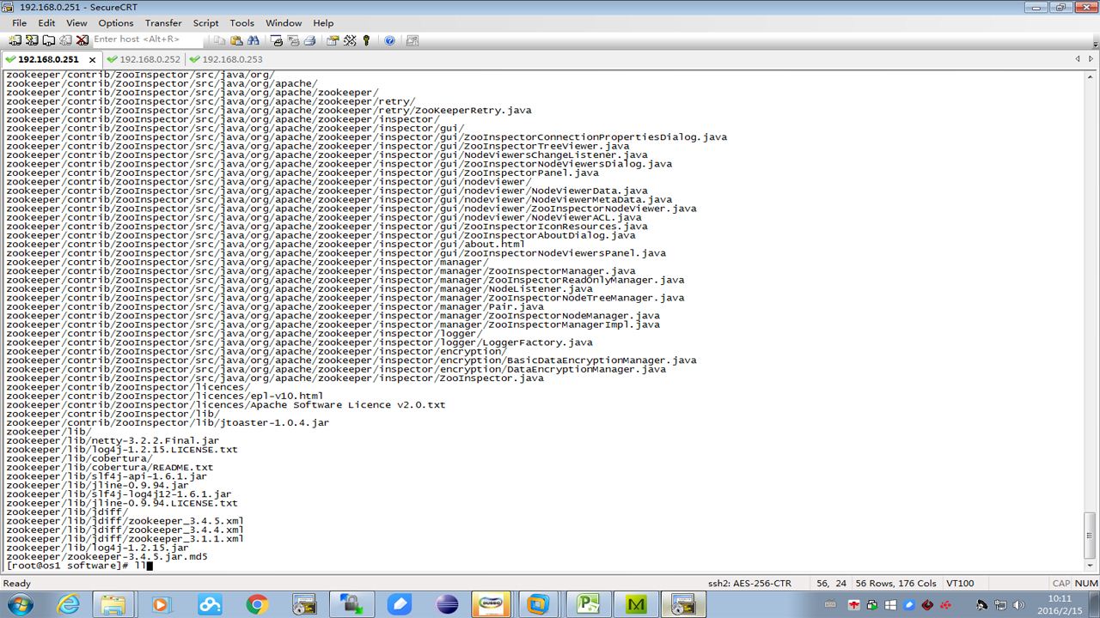Open the Script menu

[205, 23]
